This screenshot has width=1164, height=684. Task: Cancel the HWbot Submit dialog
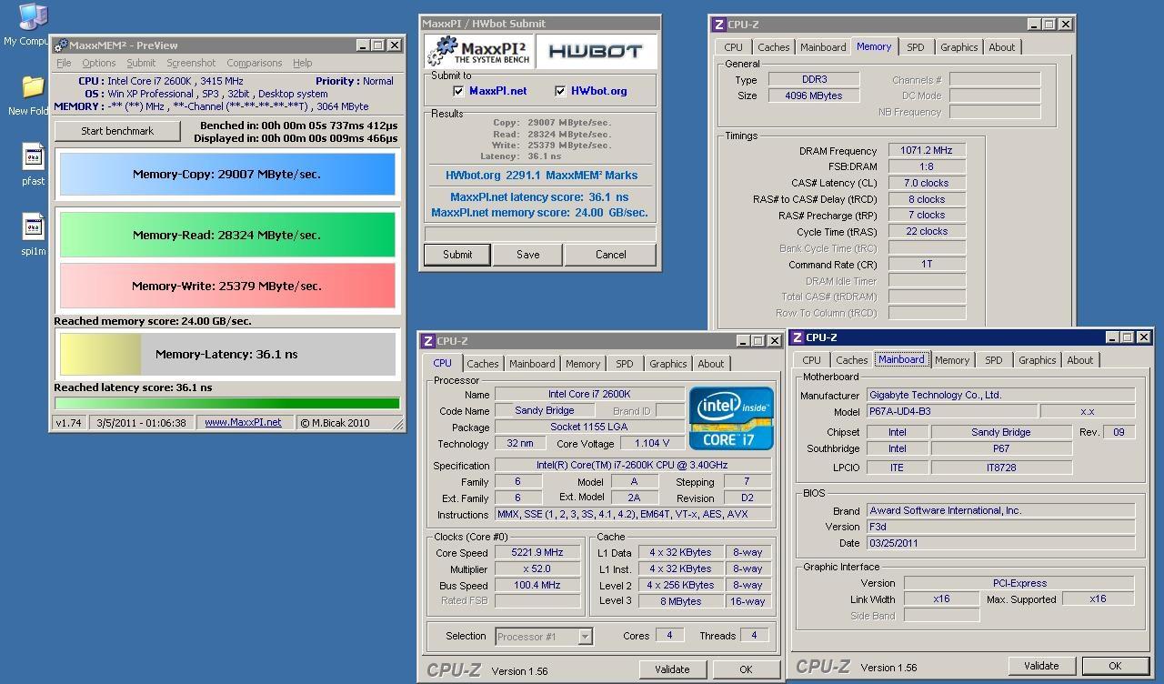point(611,255)
